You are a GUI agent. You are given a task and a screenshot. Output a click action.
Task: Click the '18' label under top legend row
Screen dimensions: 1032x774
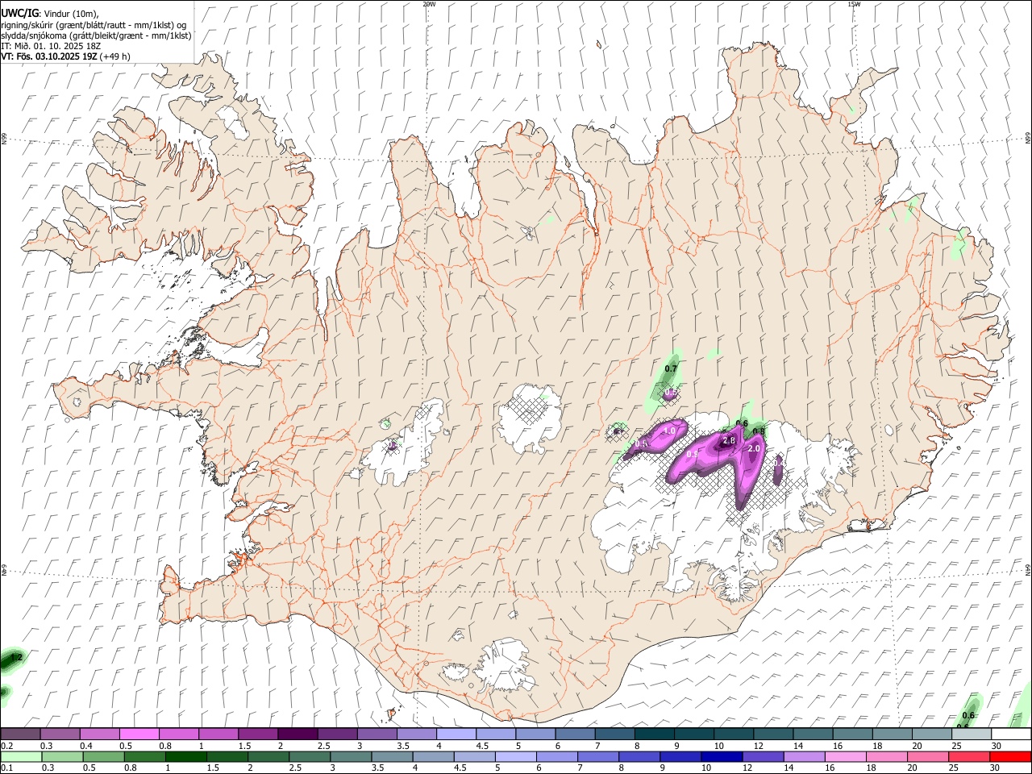(x=876, y=746)
